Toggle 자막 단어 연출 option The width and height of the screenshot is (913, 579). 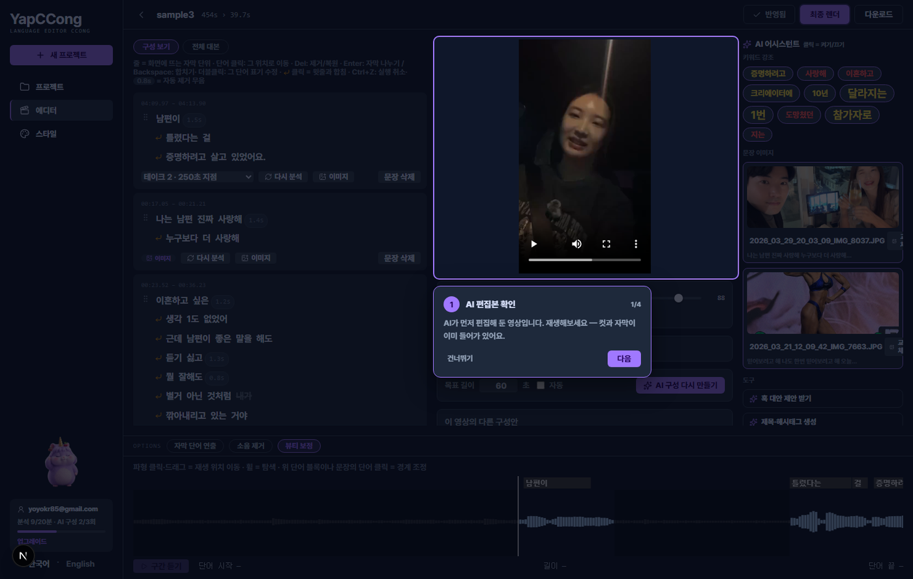click(x=195, y=445)
